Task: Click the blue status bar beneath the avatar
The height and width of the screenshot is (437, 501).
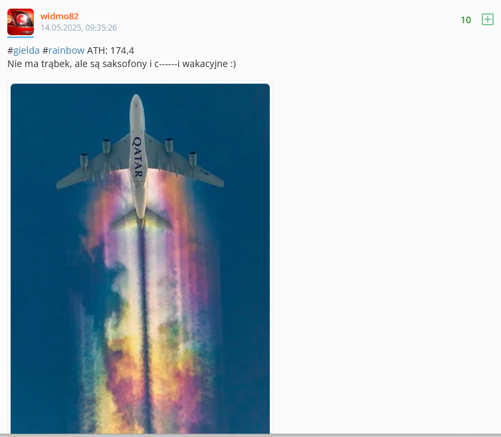Action: 21,37
